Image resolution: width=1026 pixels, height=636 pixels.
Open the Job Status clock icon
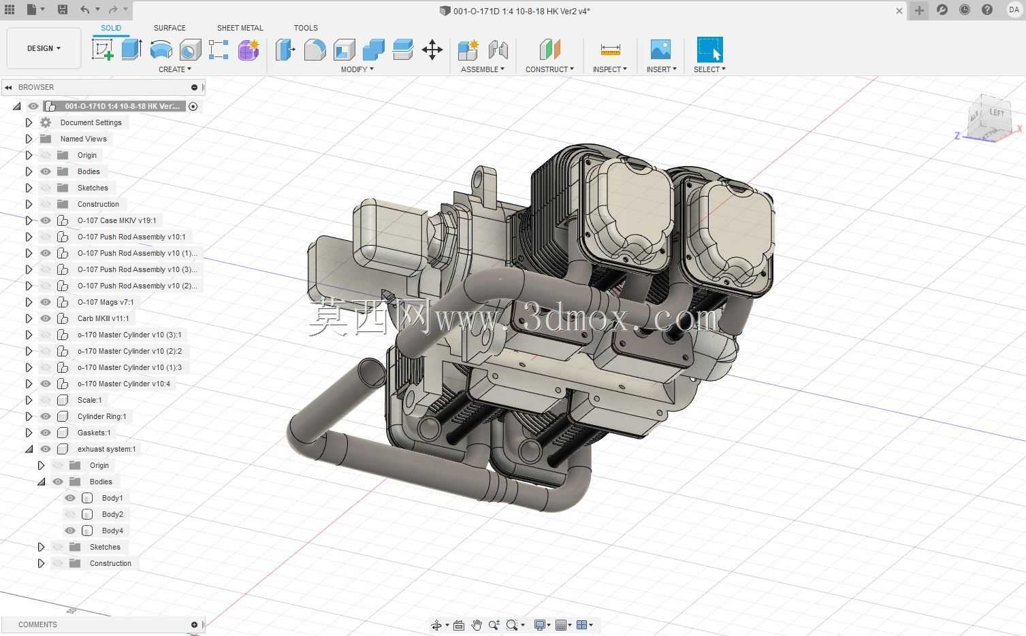pos(965,10)
